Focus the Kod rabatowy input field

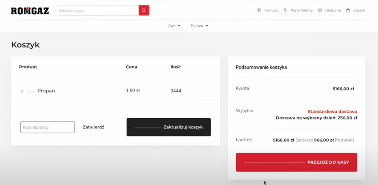(47, 127)
